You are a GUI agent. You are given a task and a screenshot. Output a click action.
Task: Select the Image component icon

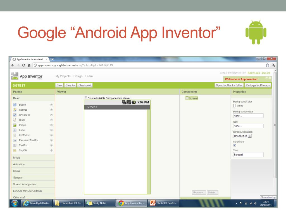15,125
